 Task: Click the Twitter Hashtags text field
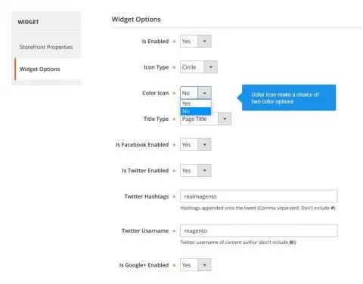coord(259,196)
